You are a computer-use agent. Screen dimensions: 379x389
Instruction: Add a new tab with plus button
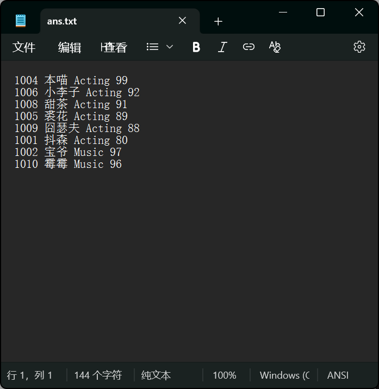tap(218, 21)
